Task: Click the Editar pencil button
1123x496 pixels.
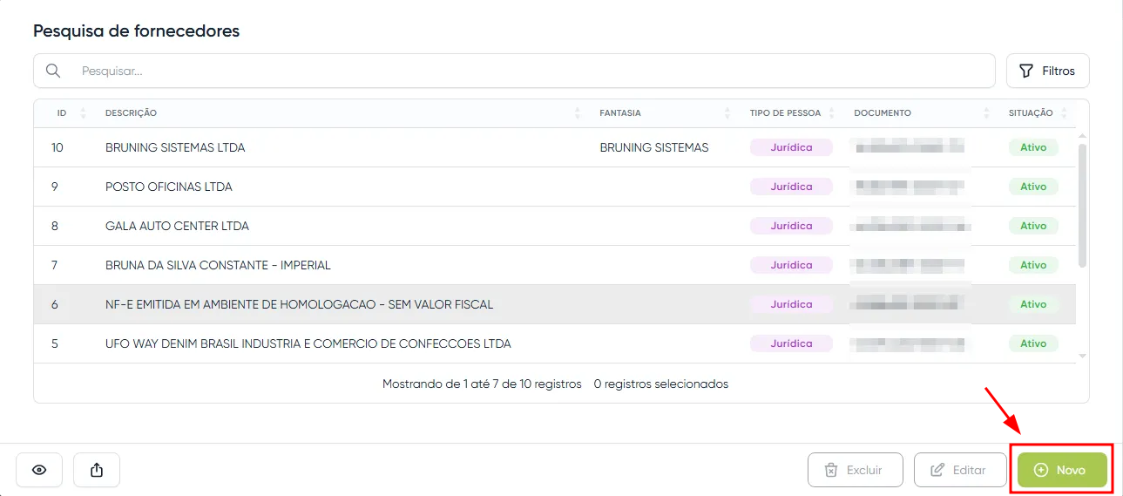Action: point(959,470)
